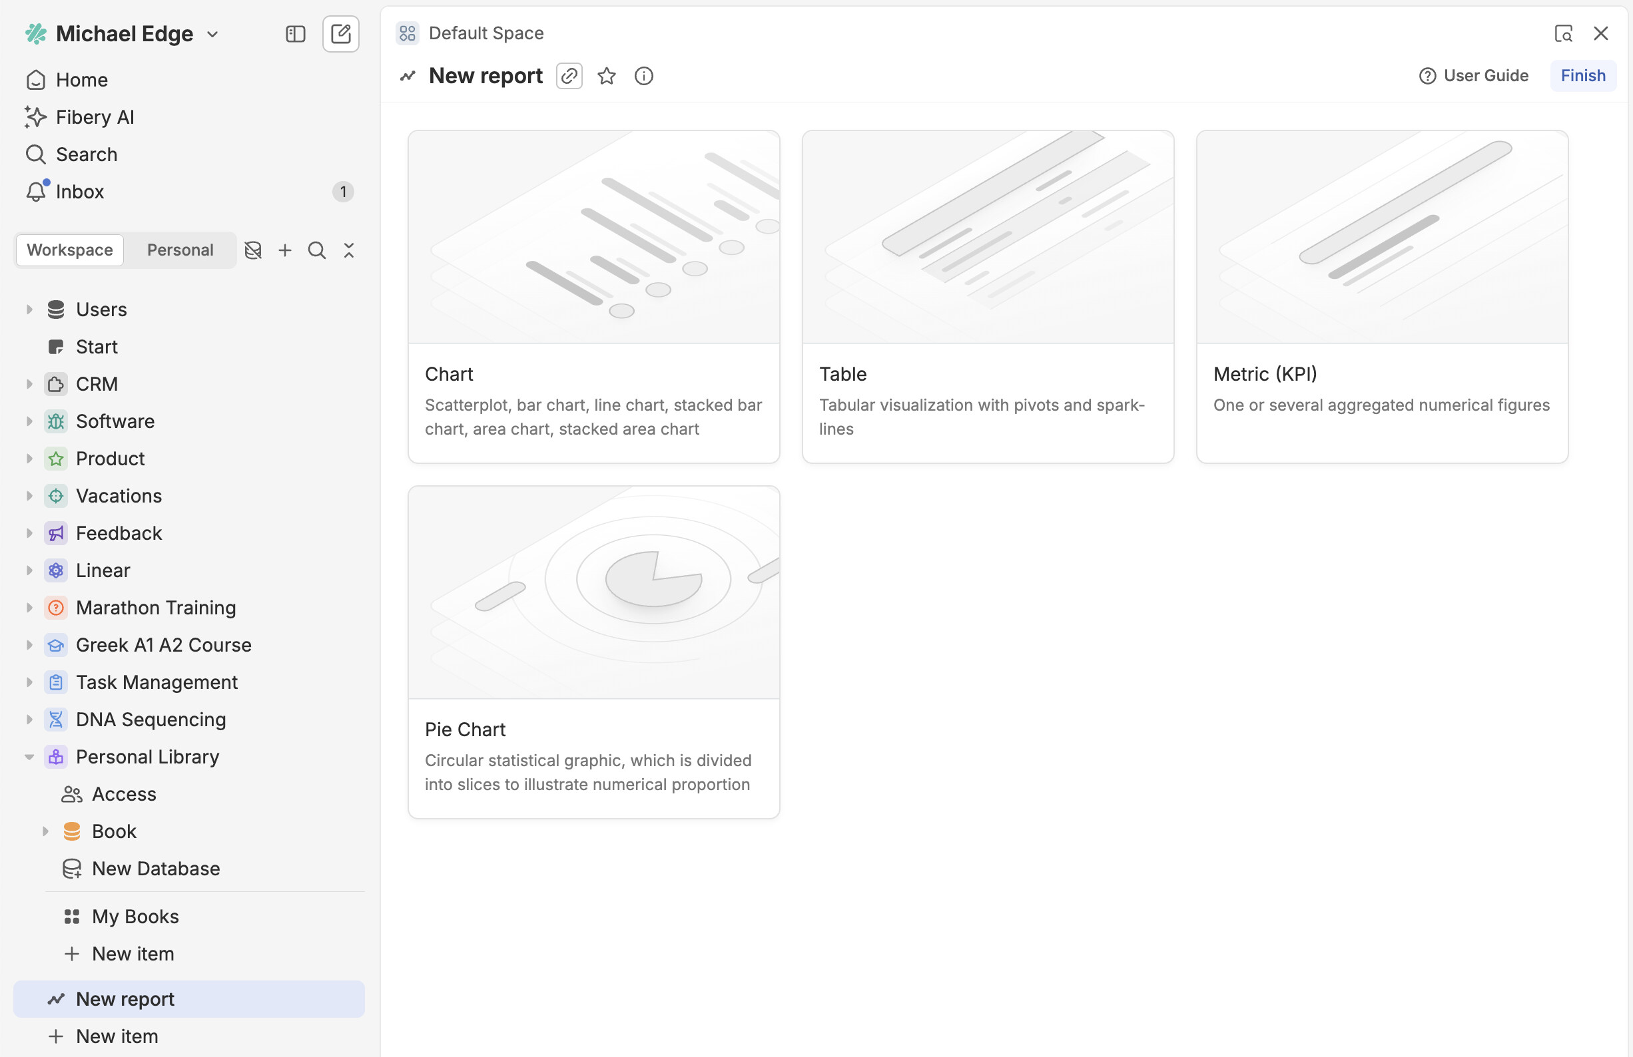Click the sidebar search magnifier icon
This screenshot has height=1057, width=1633.
(x=316, y=250)
